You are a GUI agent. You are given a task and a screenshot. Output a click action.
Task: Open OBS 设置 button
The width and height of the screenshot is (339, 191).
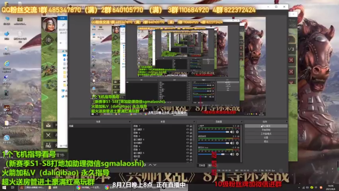[x=266, y=138]
